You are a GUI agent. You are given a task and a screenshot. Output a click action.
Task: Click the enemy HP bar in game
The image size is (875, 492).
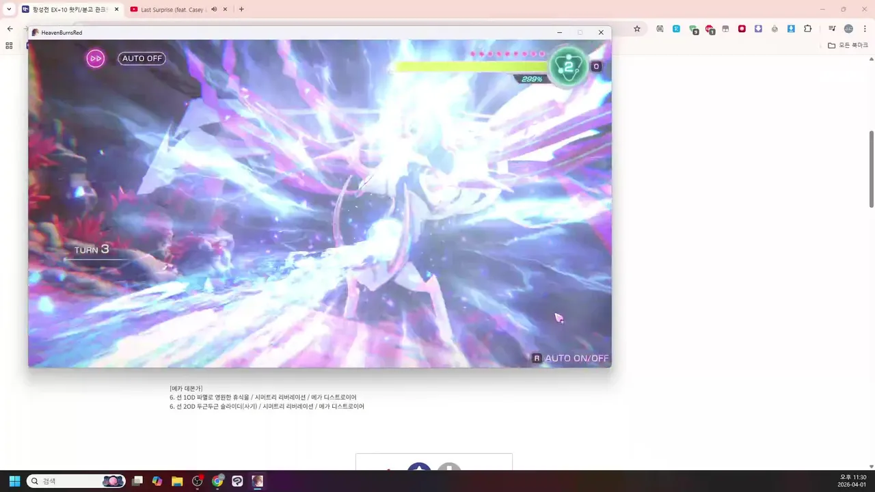click(x=472, y=66)
